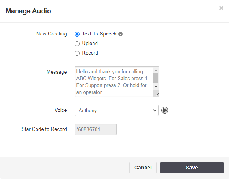229x179 pixels.
Task: Save the audio greeting
Action: pos(192,168)
